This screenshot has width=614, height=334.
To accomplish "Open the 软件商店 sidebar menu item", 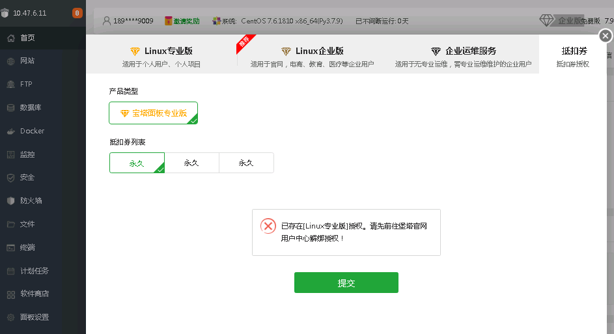I will click(43, 294).
